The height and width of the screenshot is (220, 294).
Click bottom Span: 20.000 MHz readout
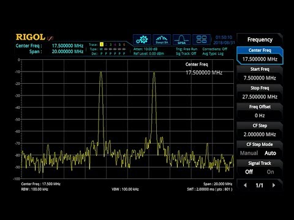(217, 184)
